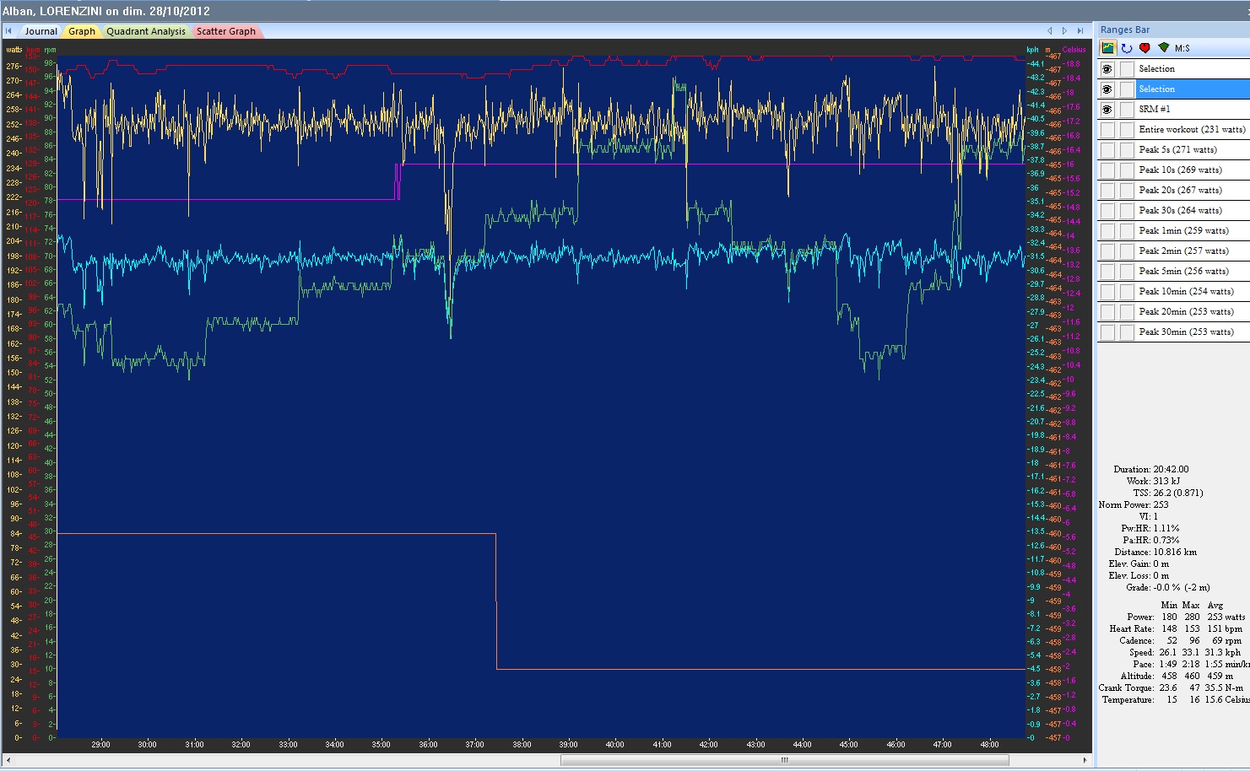Click the 40:00 time axis label

tap(614, 744)
